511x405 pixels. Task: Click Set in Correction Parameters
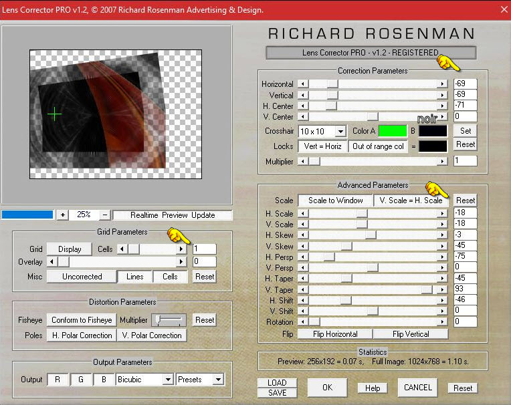pos(466,131)
